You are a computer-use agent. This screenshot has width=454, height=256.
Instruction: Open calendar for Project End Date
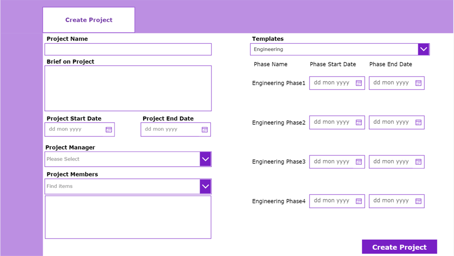(x=204, y=130)
